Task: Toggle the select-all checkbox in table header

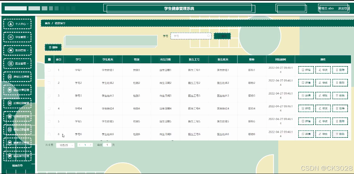Action: tap(49, 60)
